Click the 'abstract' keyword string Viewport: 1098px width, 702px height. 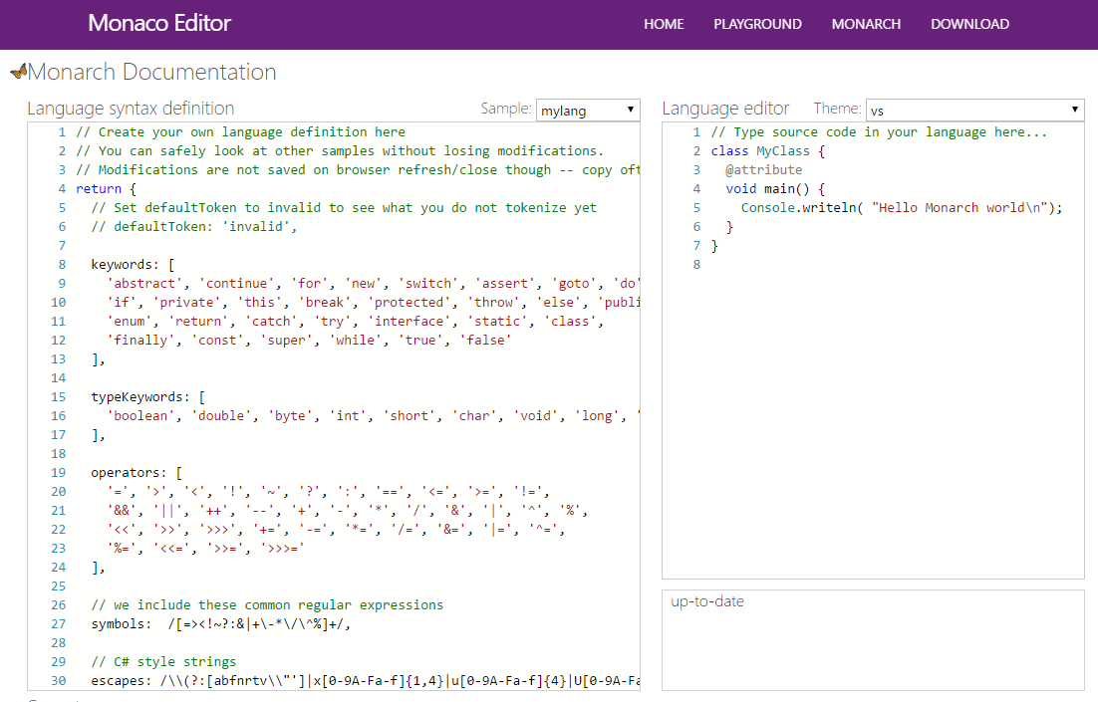tap(144, 284)
